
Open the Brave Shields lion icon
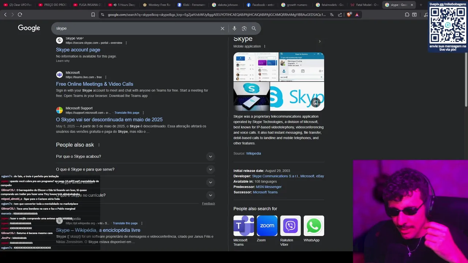coord(349,15)
